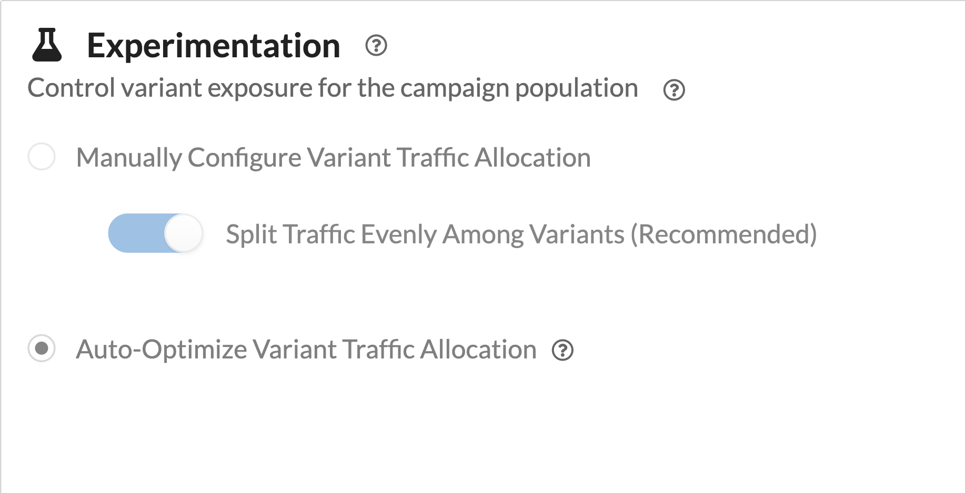Show help for Auto-Optimize Variant Traffic Allocation

pyautogui.click(x=562, y=351)
